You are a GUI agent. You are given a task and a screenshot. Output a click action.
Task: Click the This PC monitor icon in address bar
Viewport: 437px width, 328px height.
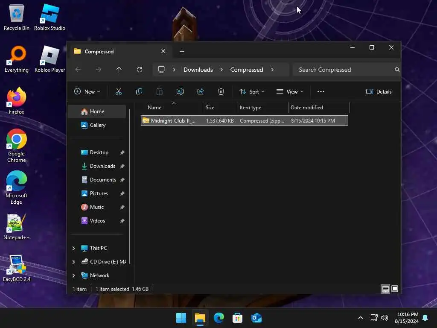pos(161,70)
